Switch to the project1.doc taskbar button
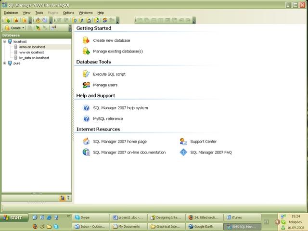 [x=128, y=218]
